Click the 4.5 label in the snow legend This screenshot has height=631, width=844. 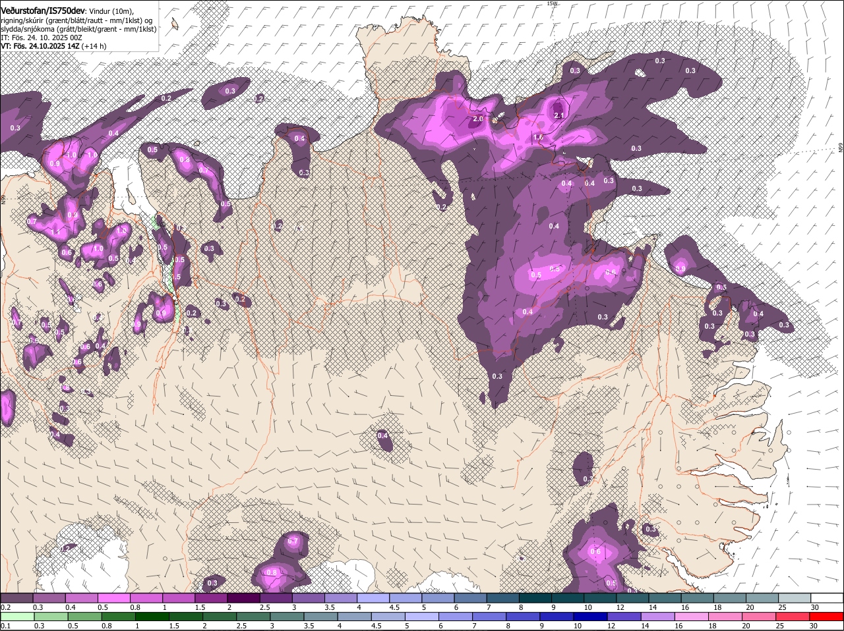pyautogui.click(x=394, y=607)
